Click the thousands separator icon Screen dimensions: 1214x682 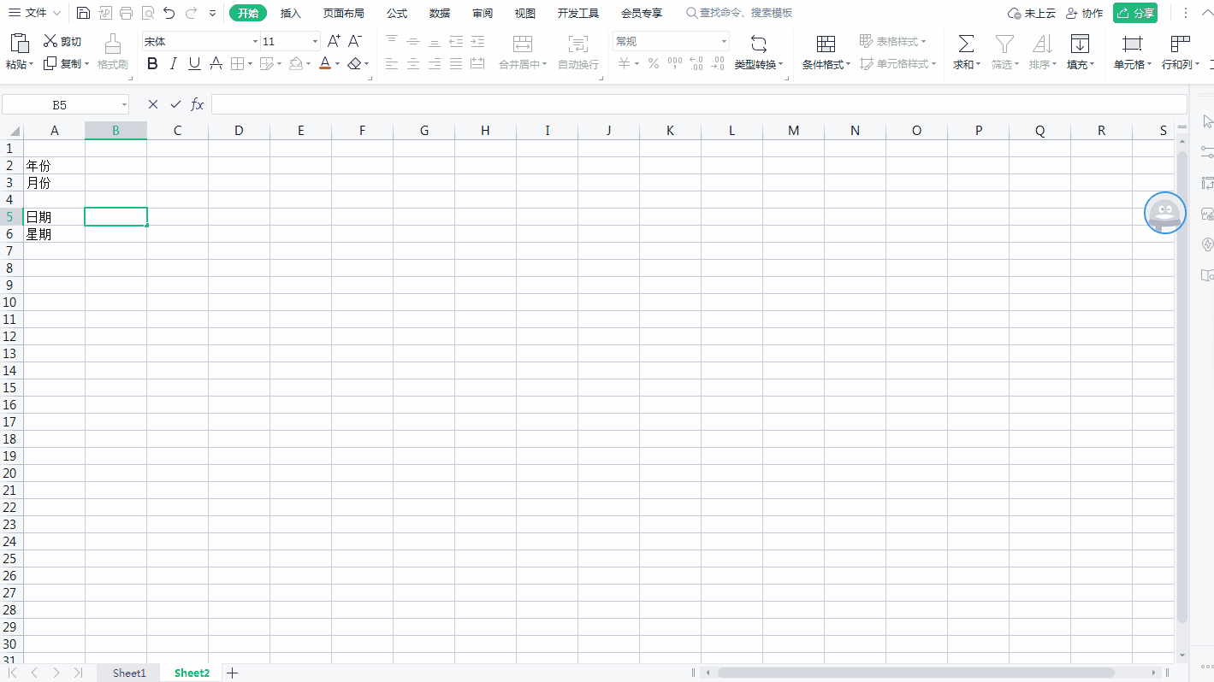[x=675, y=63]
